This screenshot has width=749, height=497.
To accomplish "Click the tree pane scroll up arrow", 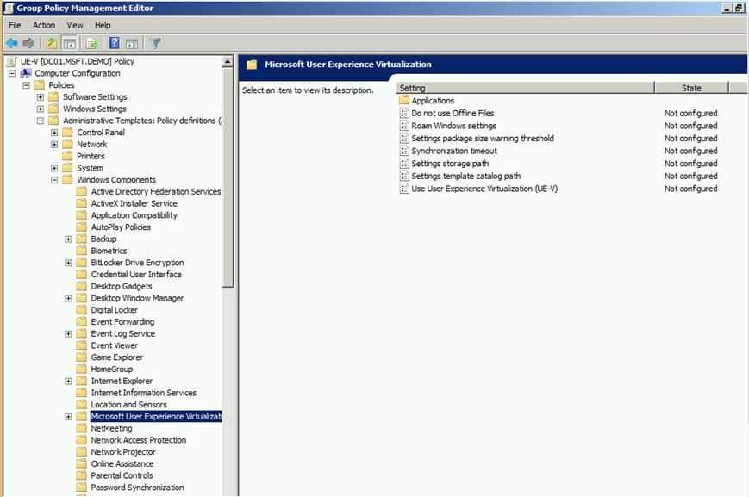I will pyautogui.click(x=228, y=62).
